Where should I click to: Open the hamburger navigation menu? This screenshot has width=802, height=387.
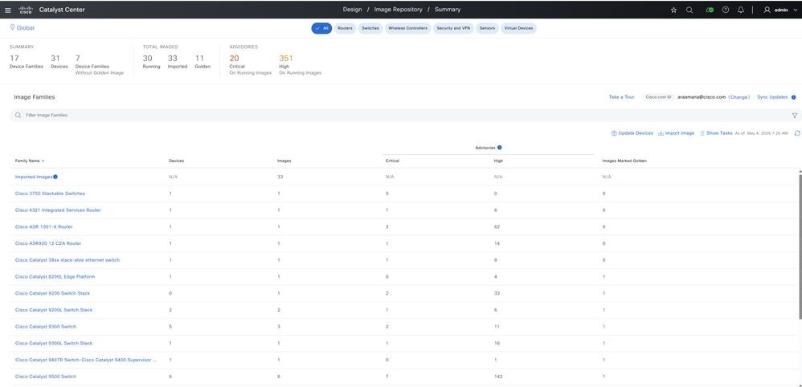click(x=7, y=10)
